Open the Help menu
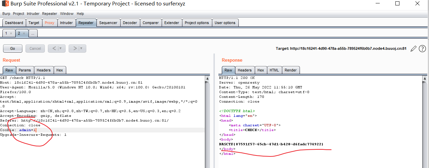The height and width of the screenshot is (168, 429). pos(81,14)
